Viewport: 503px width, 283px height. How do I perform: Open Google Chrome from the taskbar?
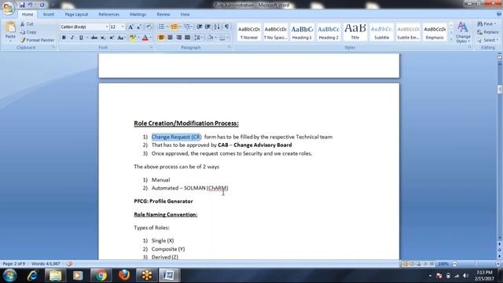coord(101,275)
